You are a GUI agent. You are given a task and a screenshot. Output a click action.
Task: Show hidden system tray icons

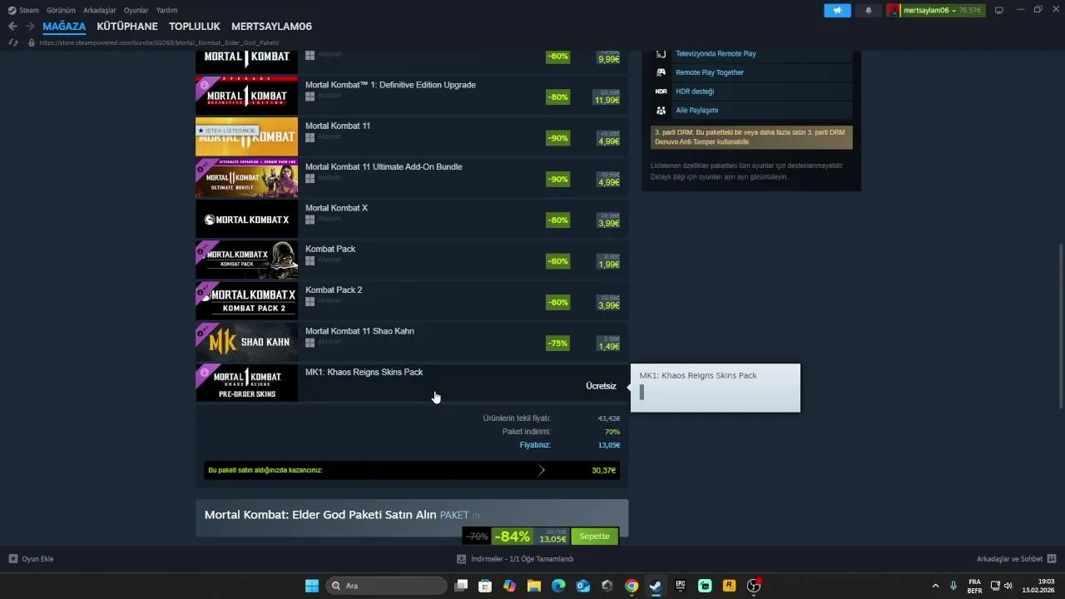click(935, 586)
